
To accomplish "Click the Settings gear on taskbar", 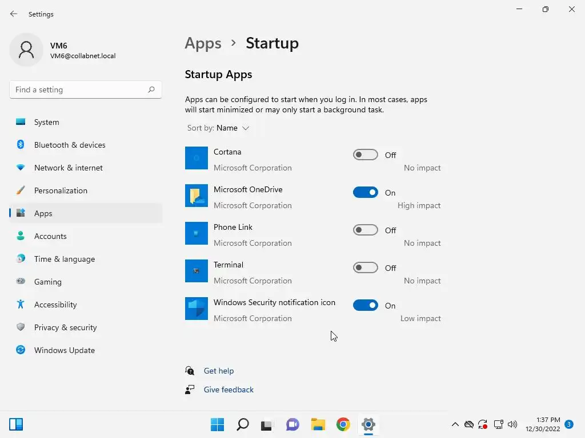I will [368, 424].
